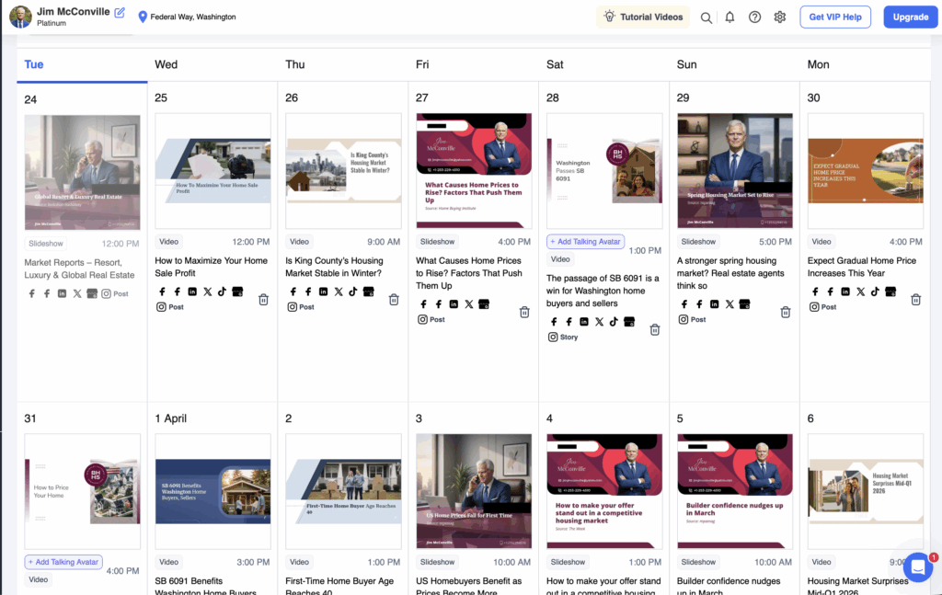Open the SB 6091 Benefits post thumbnail
The width and height of the screenshot is (942, 595).
[213, 492]
